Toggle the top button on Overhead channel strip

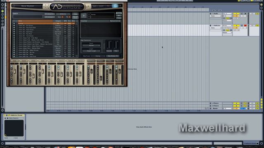click(x=88, y=67)
